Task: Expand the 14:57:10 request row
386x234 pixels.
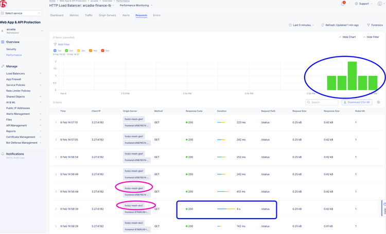Action: 56,122
